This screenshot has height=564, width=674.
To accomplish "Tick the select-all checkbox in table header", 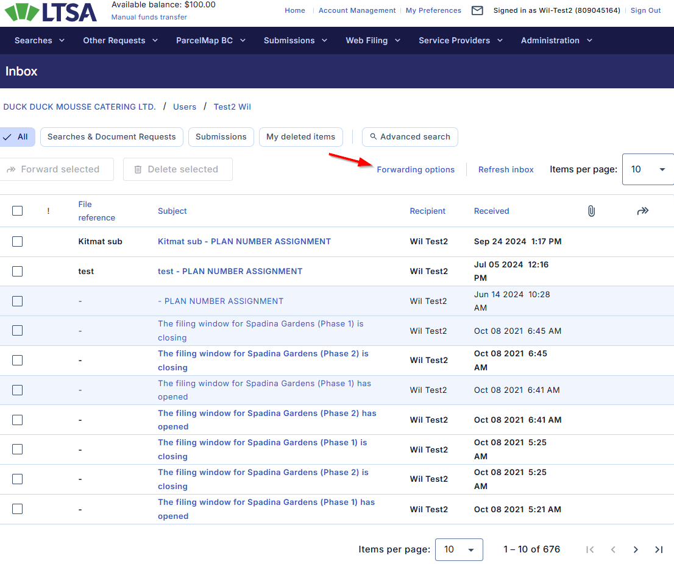I will point(18,211).
